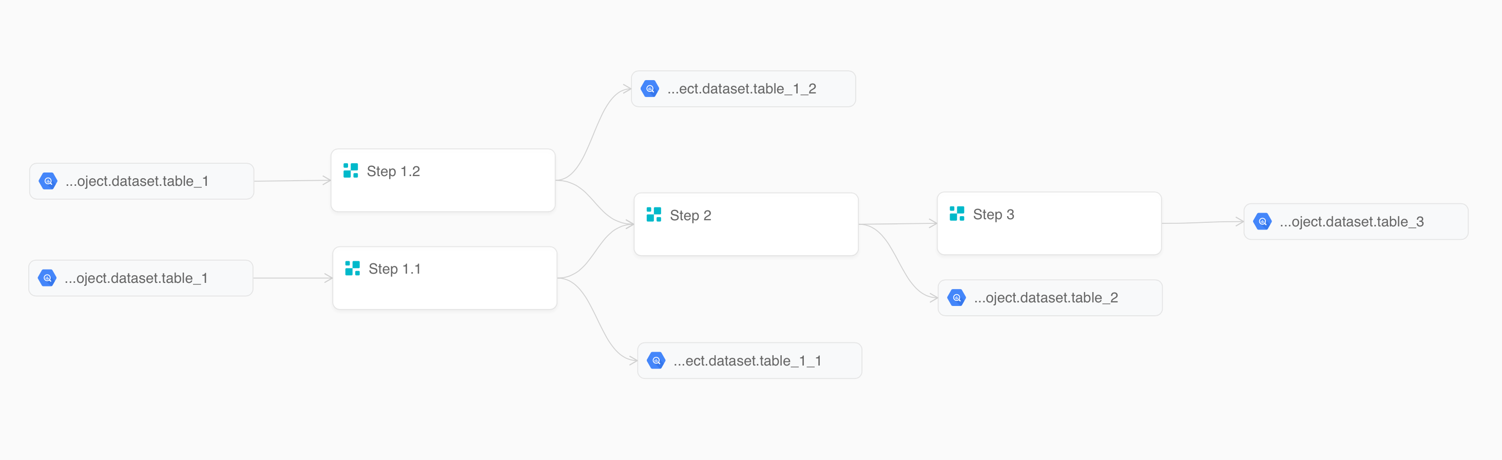The width and height of the screenshot is (1502, 460).
Task: Select the Step 1.2 node label
Action: 393,171
